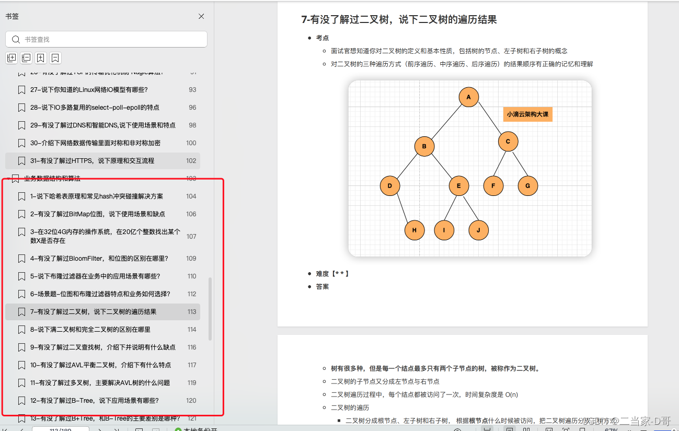The width and height of the screenshot is (679, 431).
Task: Select the 业务数据结构和算法 section bookmark
Action: pos(102,179)
